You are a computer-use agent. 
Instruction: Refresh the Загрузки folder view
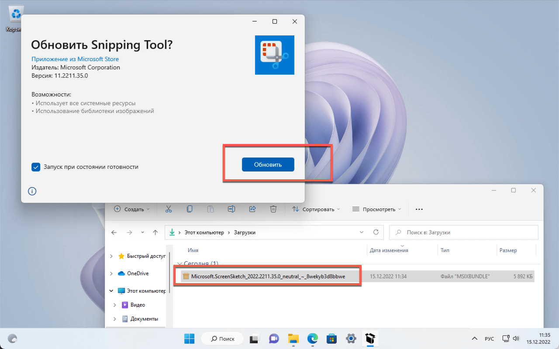[376, 232]
